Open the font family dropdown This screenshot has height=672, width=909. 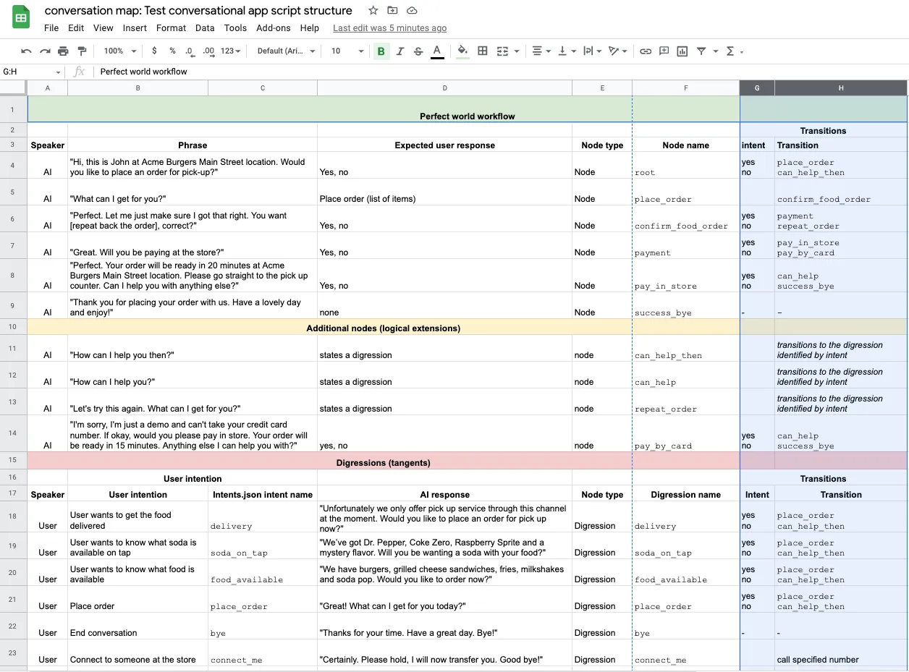[x=287, y=51]
